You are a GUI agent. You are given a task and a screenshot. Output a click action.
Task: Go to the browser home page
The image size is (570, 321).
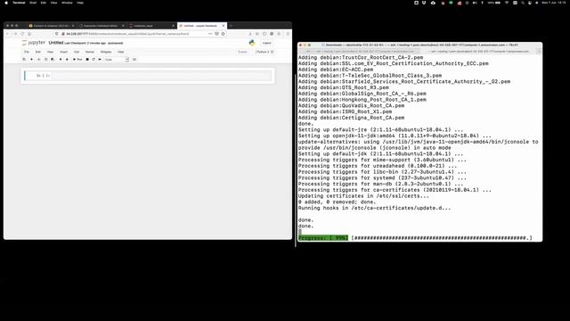[29, 34]
